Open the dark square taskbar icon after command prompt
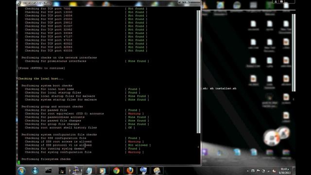311x175 pixels. point(62,171)
